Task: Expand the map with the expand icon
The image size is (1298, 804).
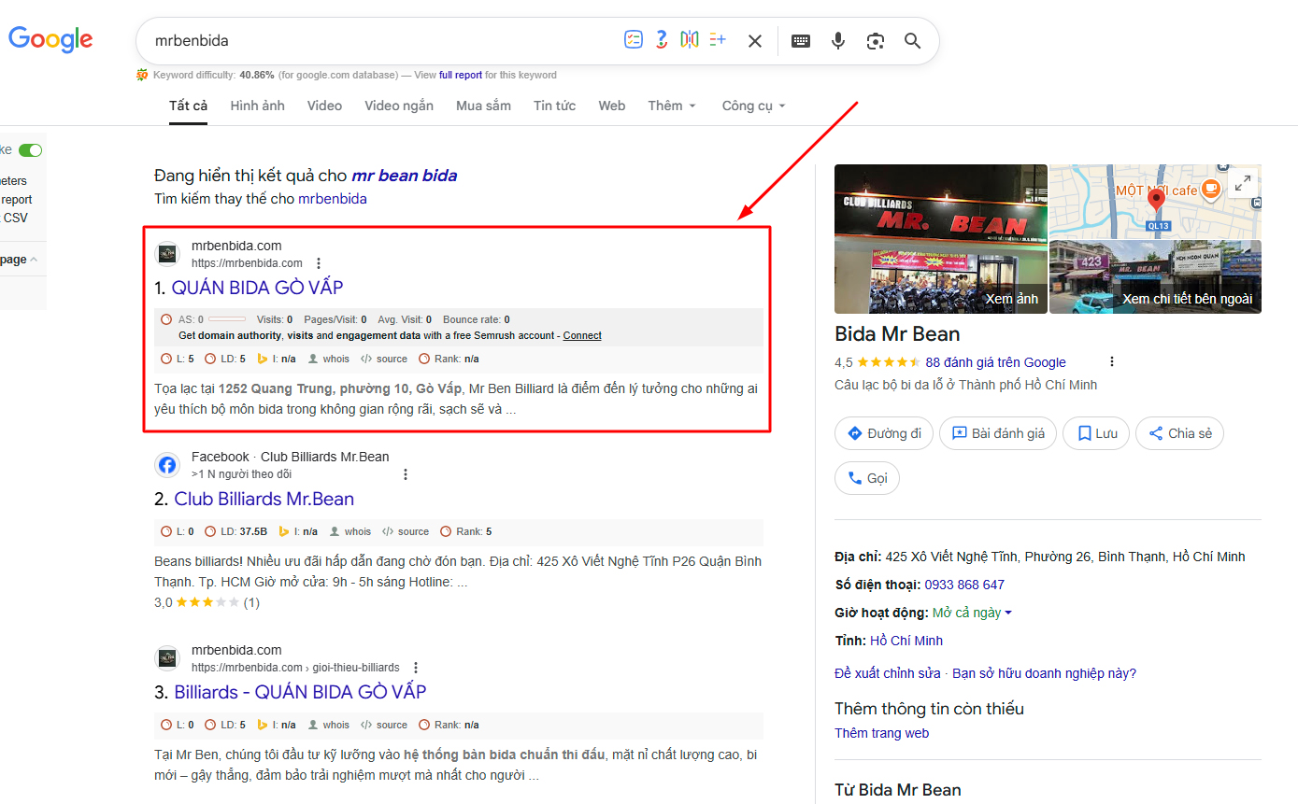Action: pos(1242,184)
